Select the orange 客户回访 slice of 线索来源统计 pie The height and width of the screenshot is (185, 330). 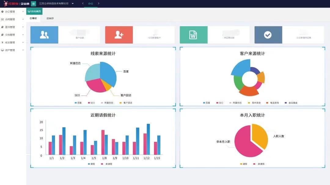107,85
